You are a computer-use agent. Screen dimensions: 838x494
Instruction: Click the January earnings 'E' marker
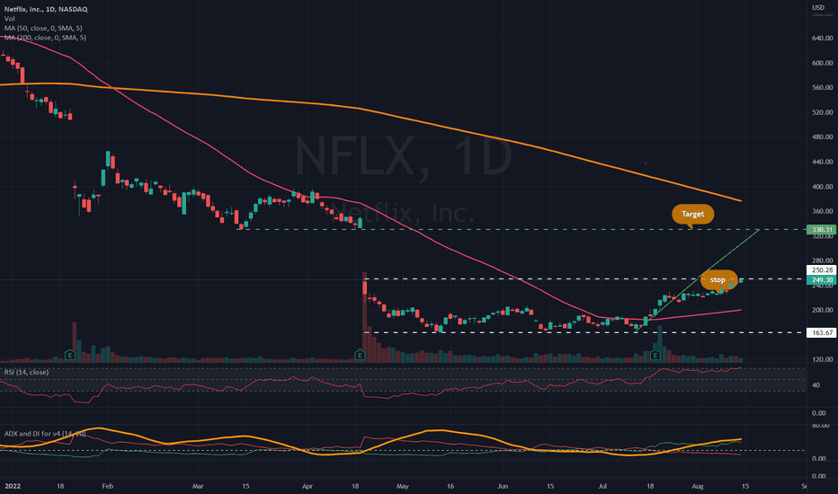(x=69, y=355)
